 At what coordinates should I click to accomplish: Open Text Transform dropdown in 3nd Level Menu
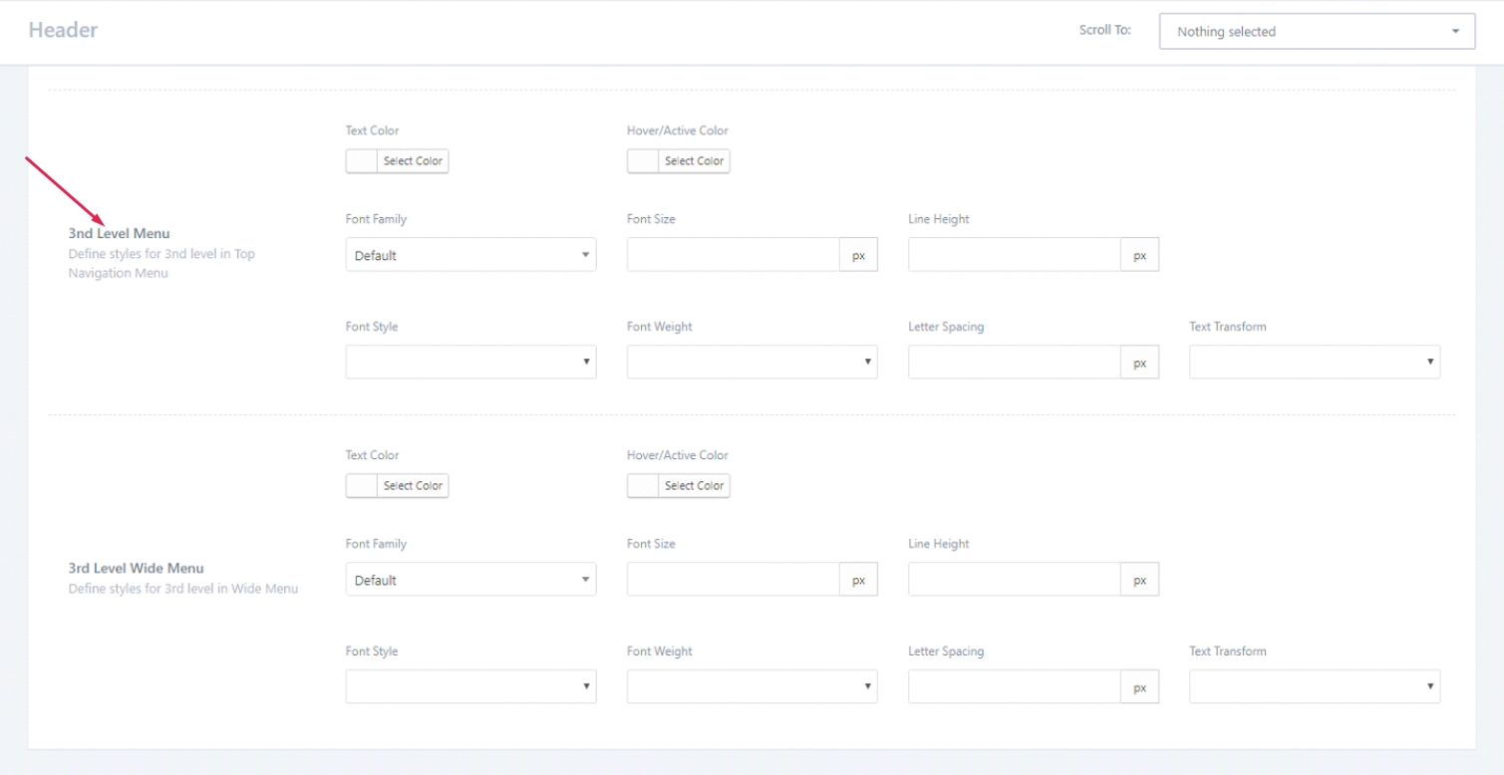click(x=1314, y=362)
